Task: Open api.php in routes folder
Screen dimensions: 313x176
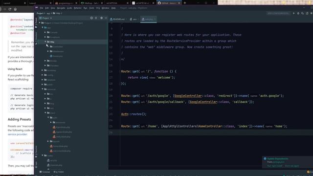Action: pyautogui.click(x=52, y=160)
